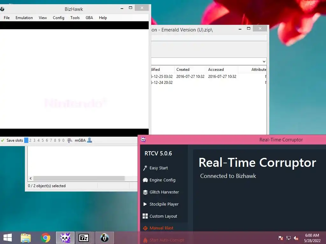Switch to BizHawk via its taskbar icon
Screen dimensions: 326x244
click(x=104, y=238)
